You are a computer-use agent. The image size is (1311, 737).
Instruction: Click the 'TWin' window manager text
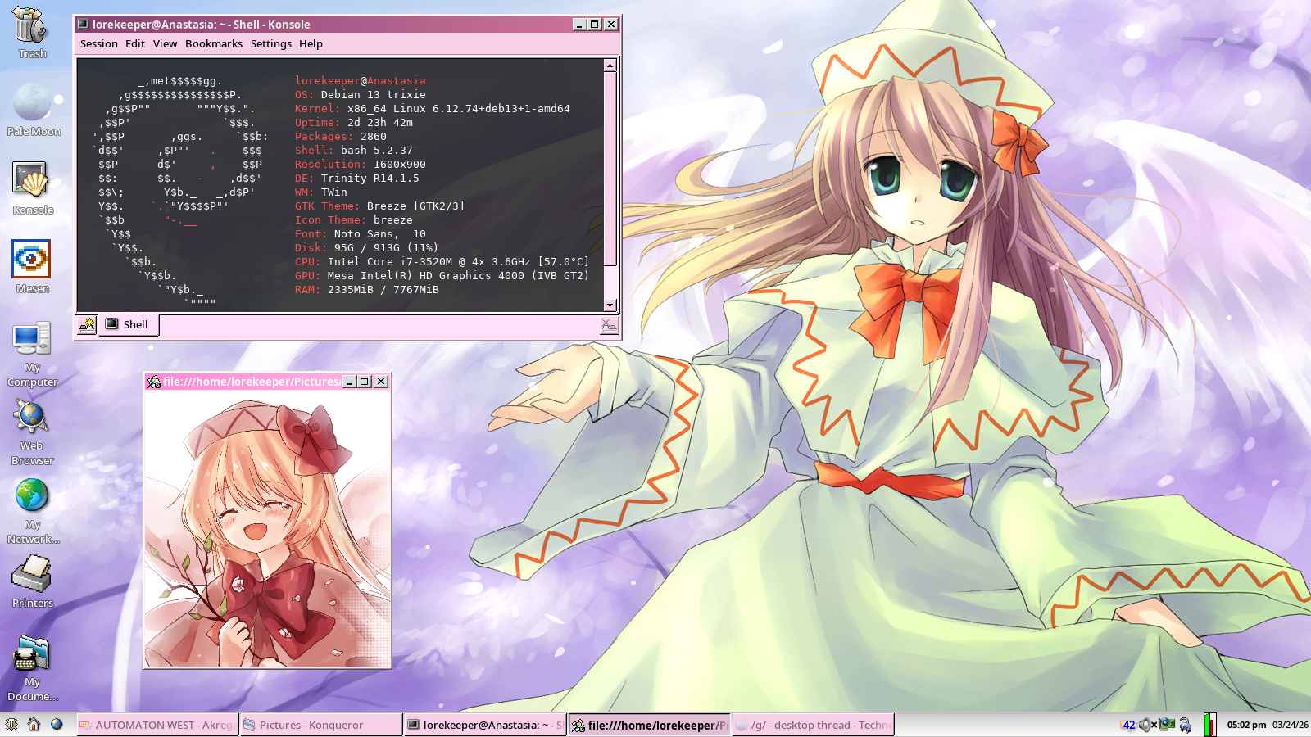click(x=334, y=192)
